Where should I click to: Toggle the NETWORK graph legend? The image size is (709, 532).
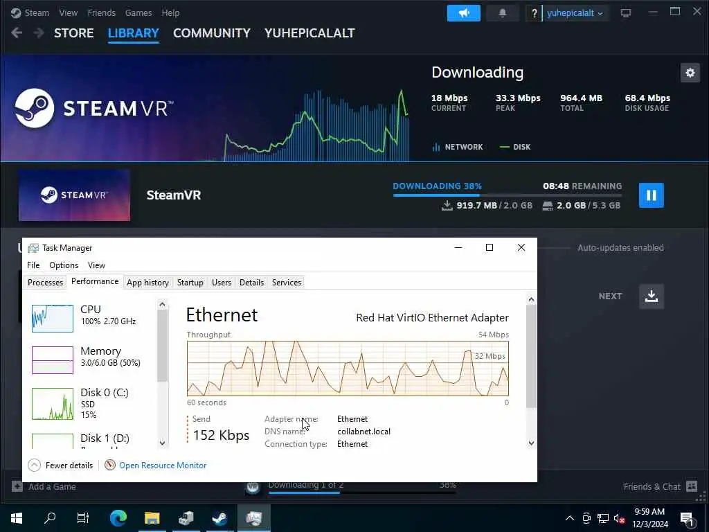pos(458,147)
